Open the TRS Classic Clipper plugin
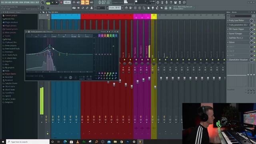The image size is (256, 144). pos(236,29)
